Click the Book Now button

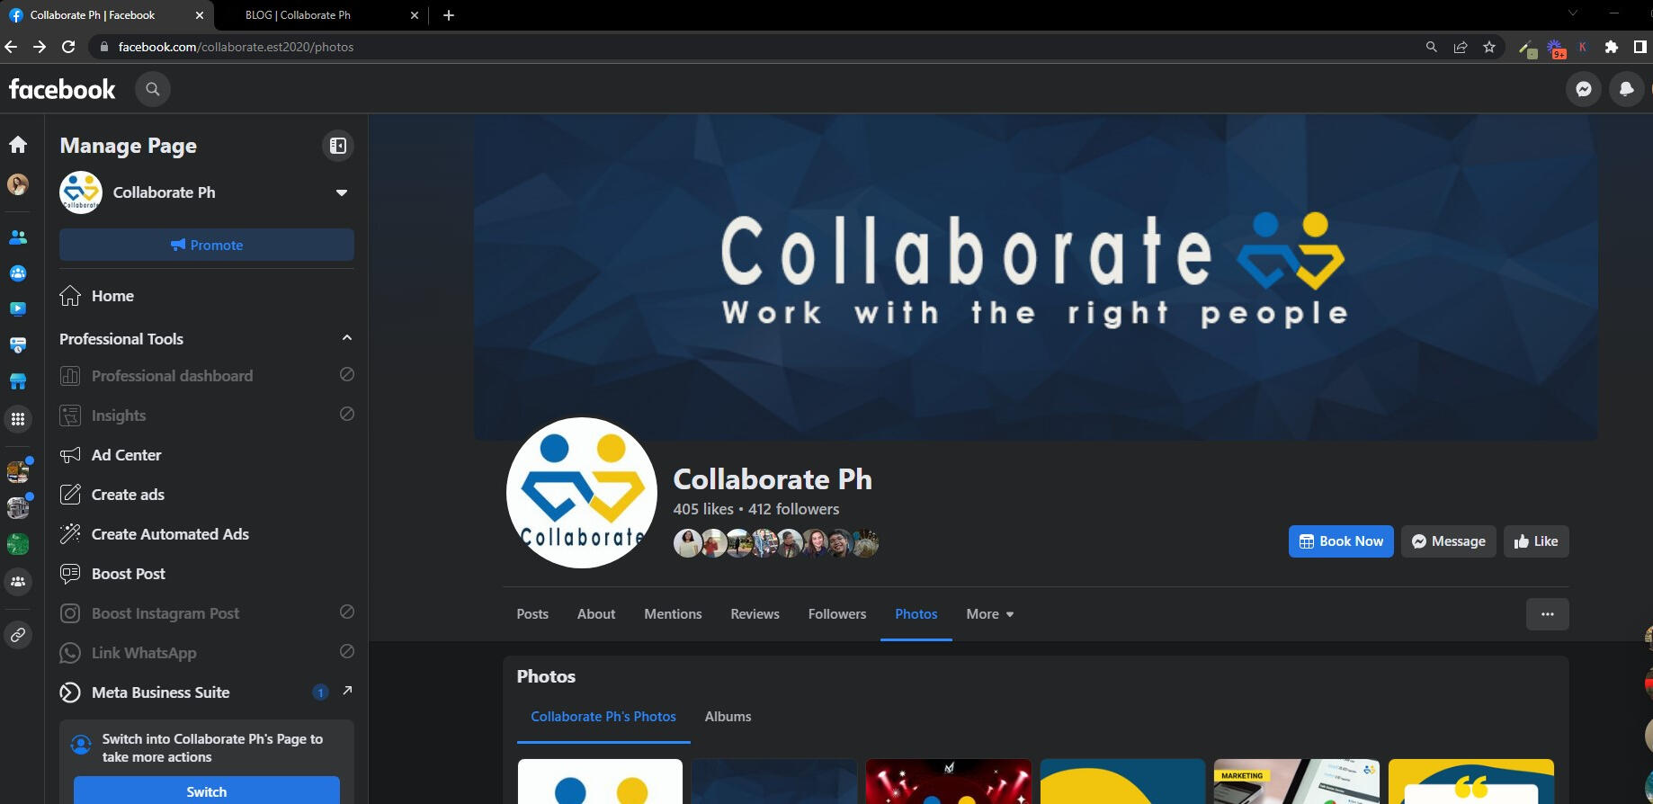(1341, 541)
